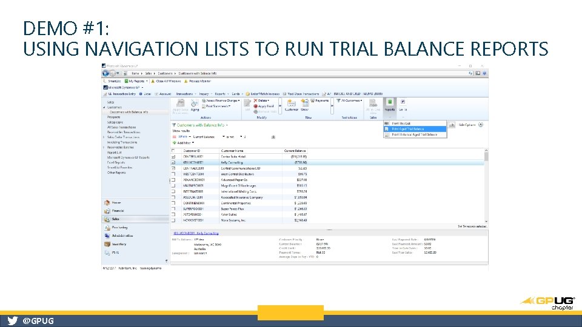Open the Home navigation pane button
Screen dimensions: 582x327
pos(135,203)
